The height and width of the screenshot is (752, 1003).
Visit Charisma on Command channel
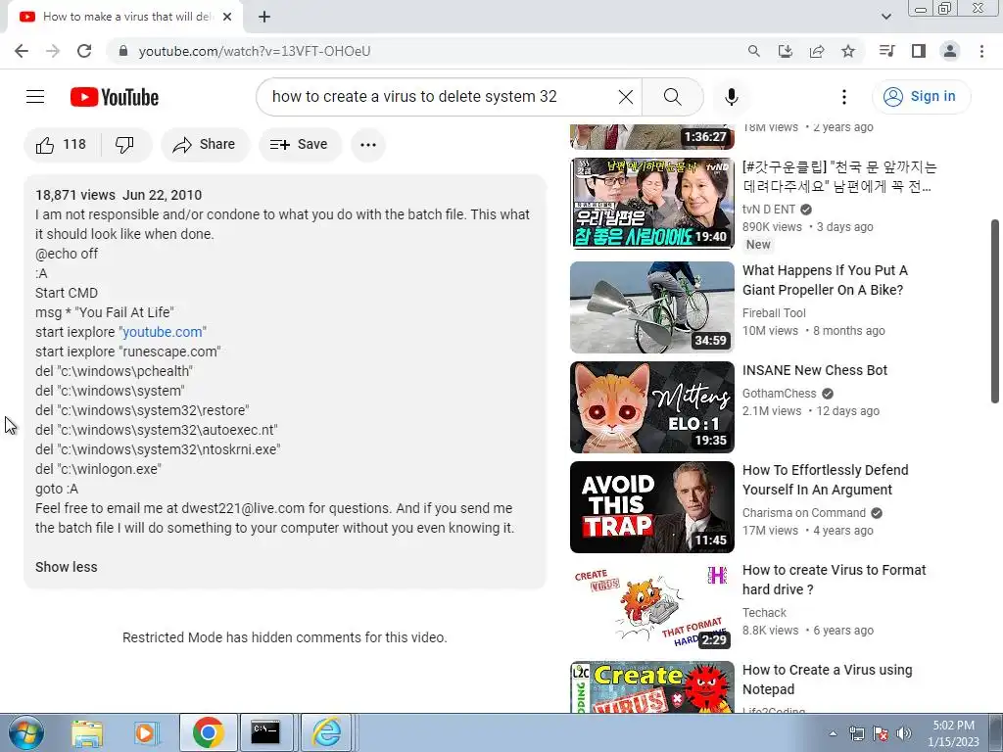point(804,513)
